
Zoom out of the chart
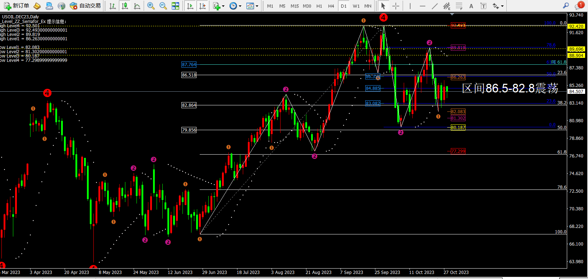click(x=163, y=6)
